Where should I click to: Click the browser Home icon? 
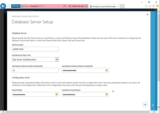(146, 6)
